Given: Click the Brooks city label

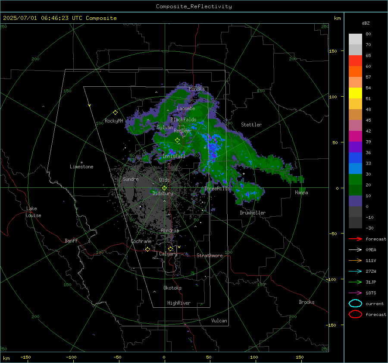Looking at the screenshot, I should [307, 302].
